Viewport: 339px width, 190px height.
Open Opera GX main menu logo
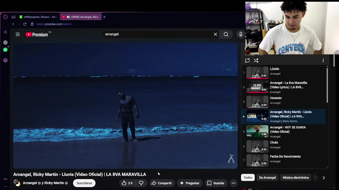6,17
